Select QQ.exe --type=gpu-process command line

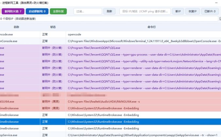click(x=144, y=55)
